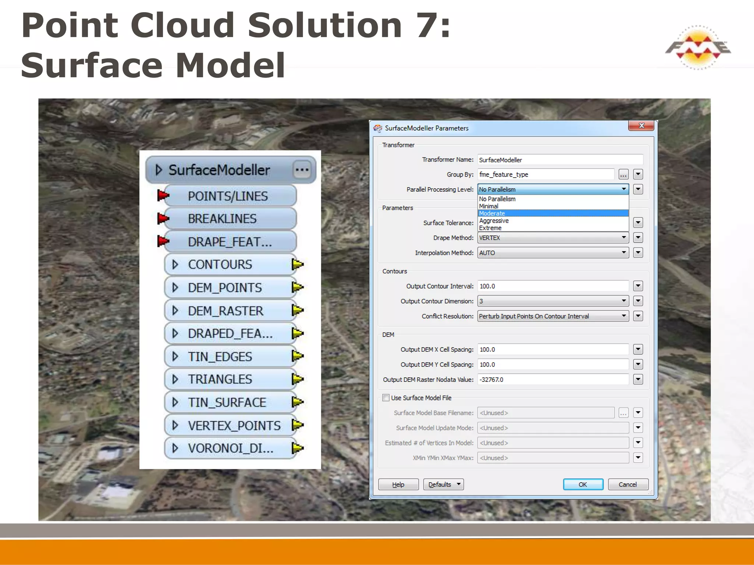The height and width of the screenshot is (565, 754).
Task: Open Group By parameter options arrow
Action: coord(638,174)
